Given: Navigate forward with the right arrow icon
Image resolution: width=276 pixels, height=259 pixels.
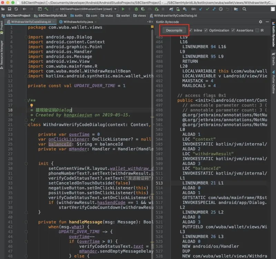Looking at the screenshot, I should (x=31, y=9).
